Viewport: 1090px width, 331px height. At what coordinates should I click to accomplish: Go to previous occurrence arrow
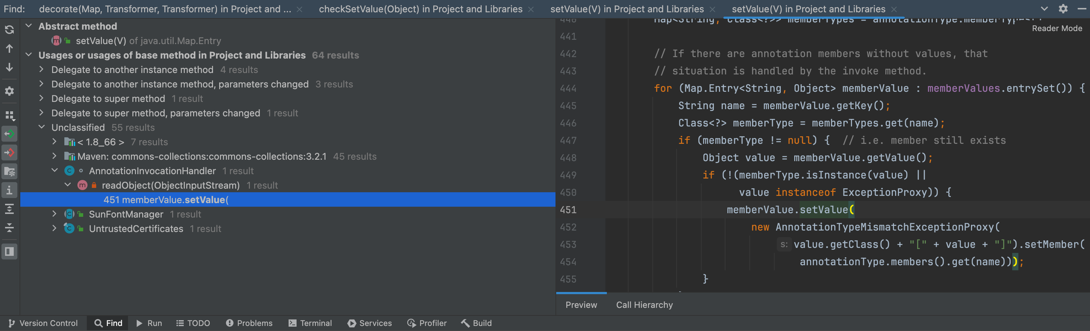(x=9, y=49)
